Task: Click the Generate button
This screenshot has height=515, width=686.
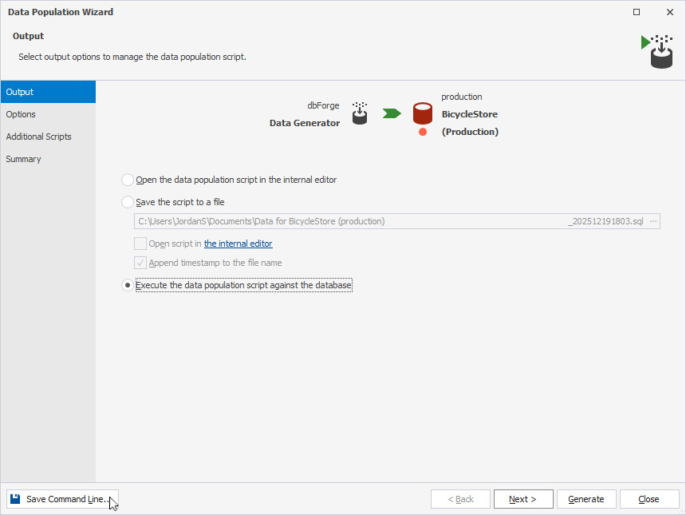Action: (x=586, y=499)
